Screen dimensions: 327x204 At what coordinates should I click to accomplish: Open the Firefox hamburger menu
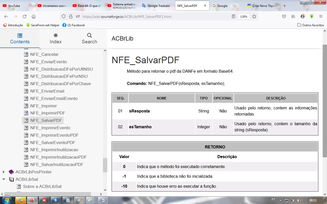tap(321, 17)
